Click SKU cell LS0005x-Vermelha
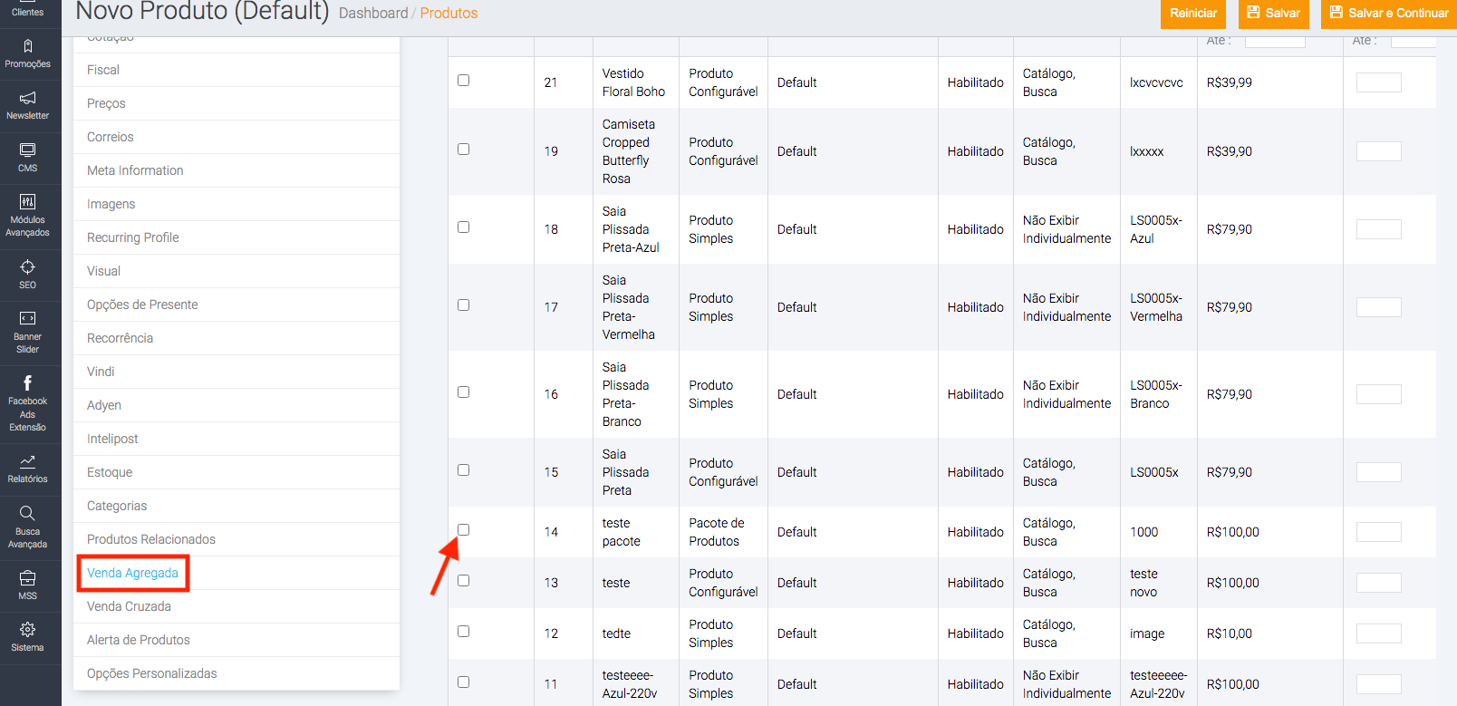The image size is (1457, 706). 1156,307
